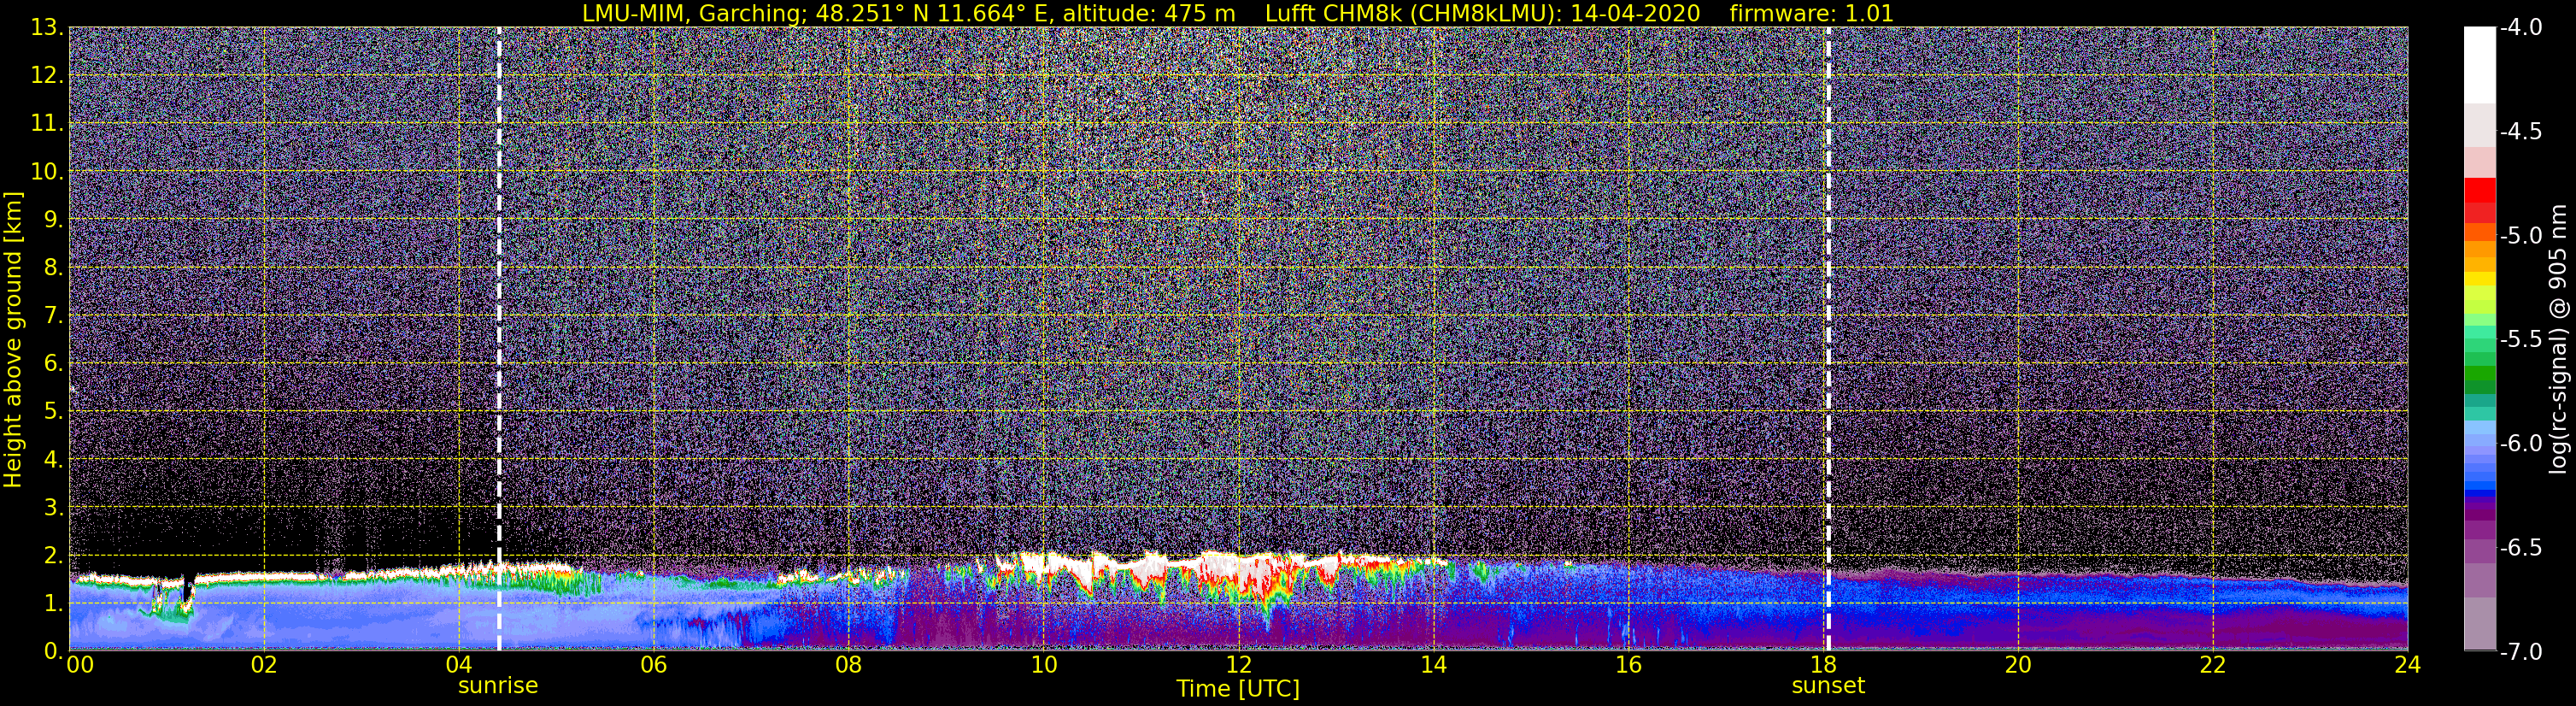Screen dimensions: 2576x706
Task: Click the 'sunset' label below the time axis
Action: [1828, 686]
